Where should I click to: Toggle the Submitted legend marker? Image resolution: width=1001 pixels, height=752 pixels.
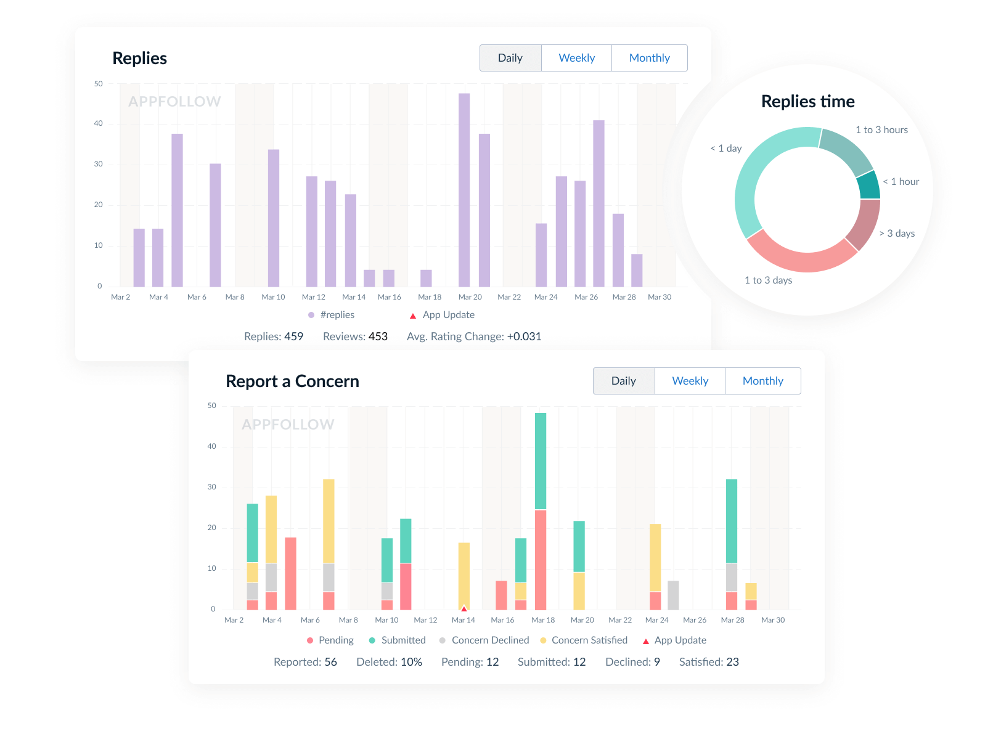coord(372,640)
